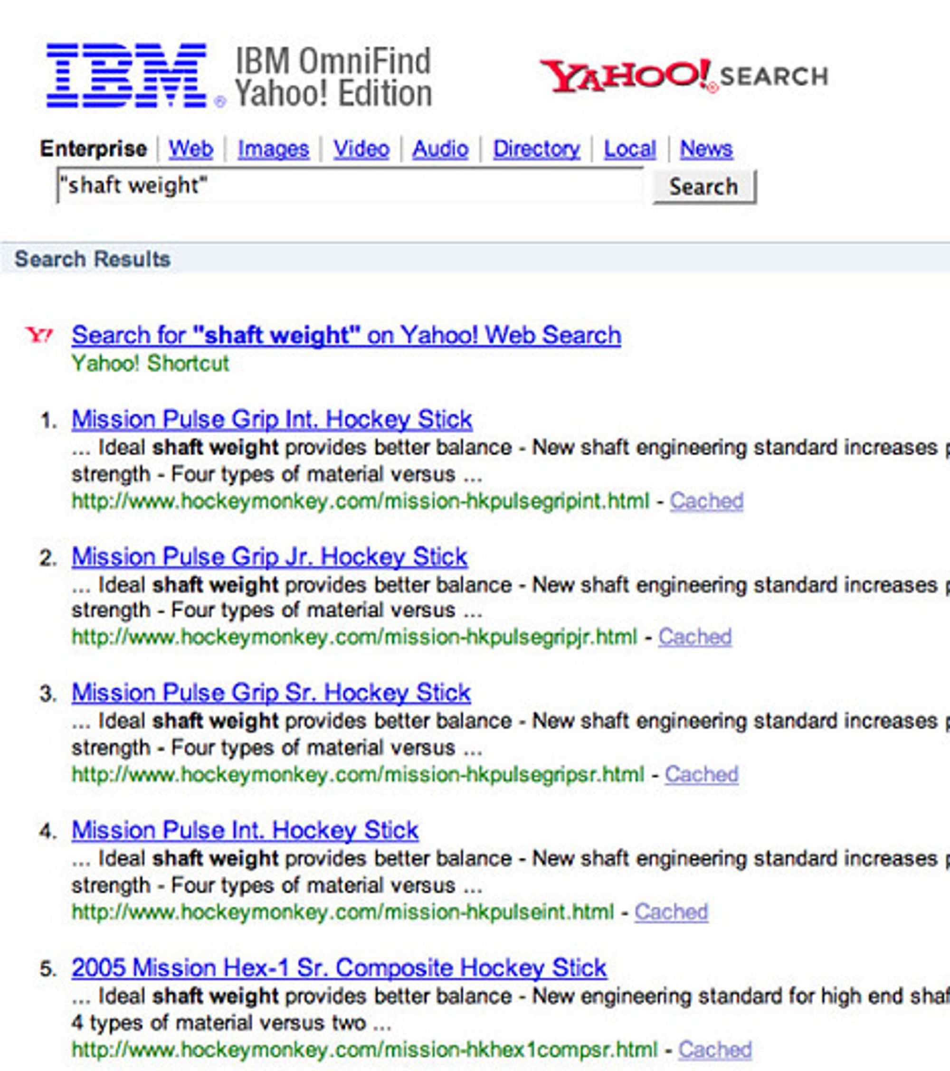Click the IBM logo
This screenshot has height=1071, width=950.
127,76
